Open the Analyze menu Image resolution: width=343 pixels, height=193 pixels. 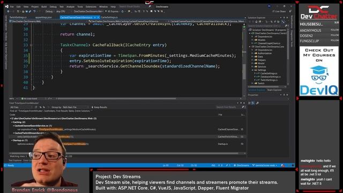click(x=70, y=7)
